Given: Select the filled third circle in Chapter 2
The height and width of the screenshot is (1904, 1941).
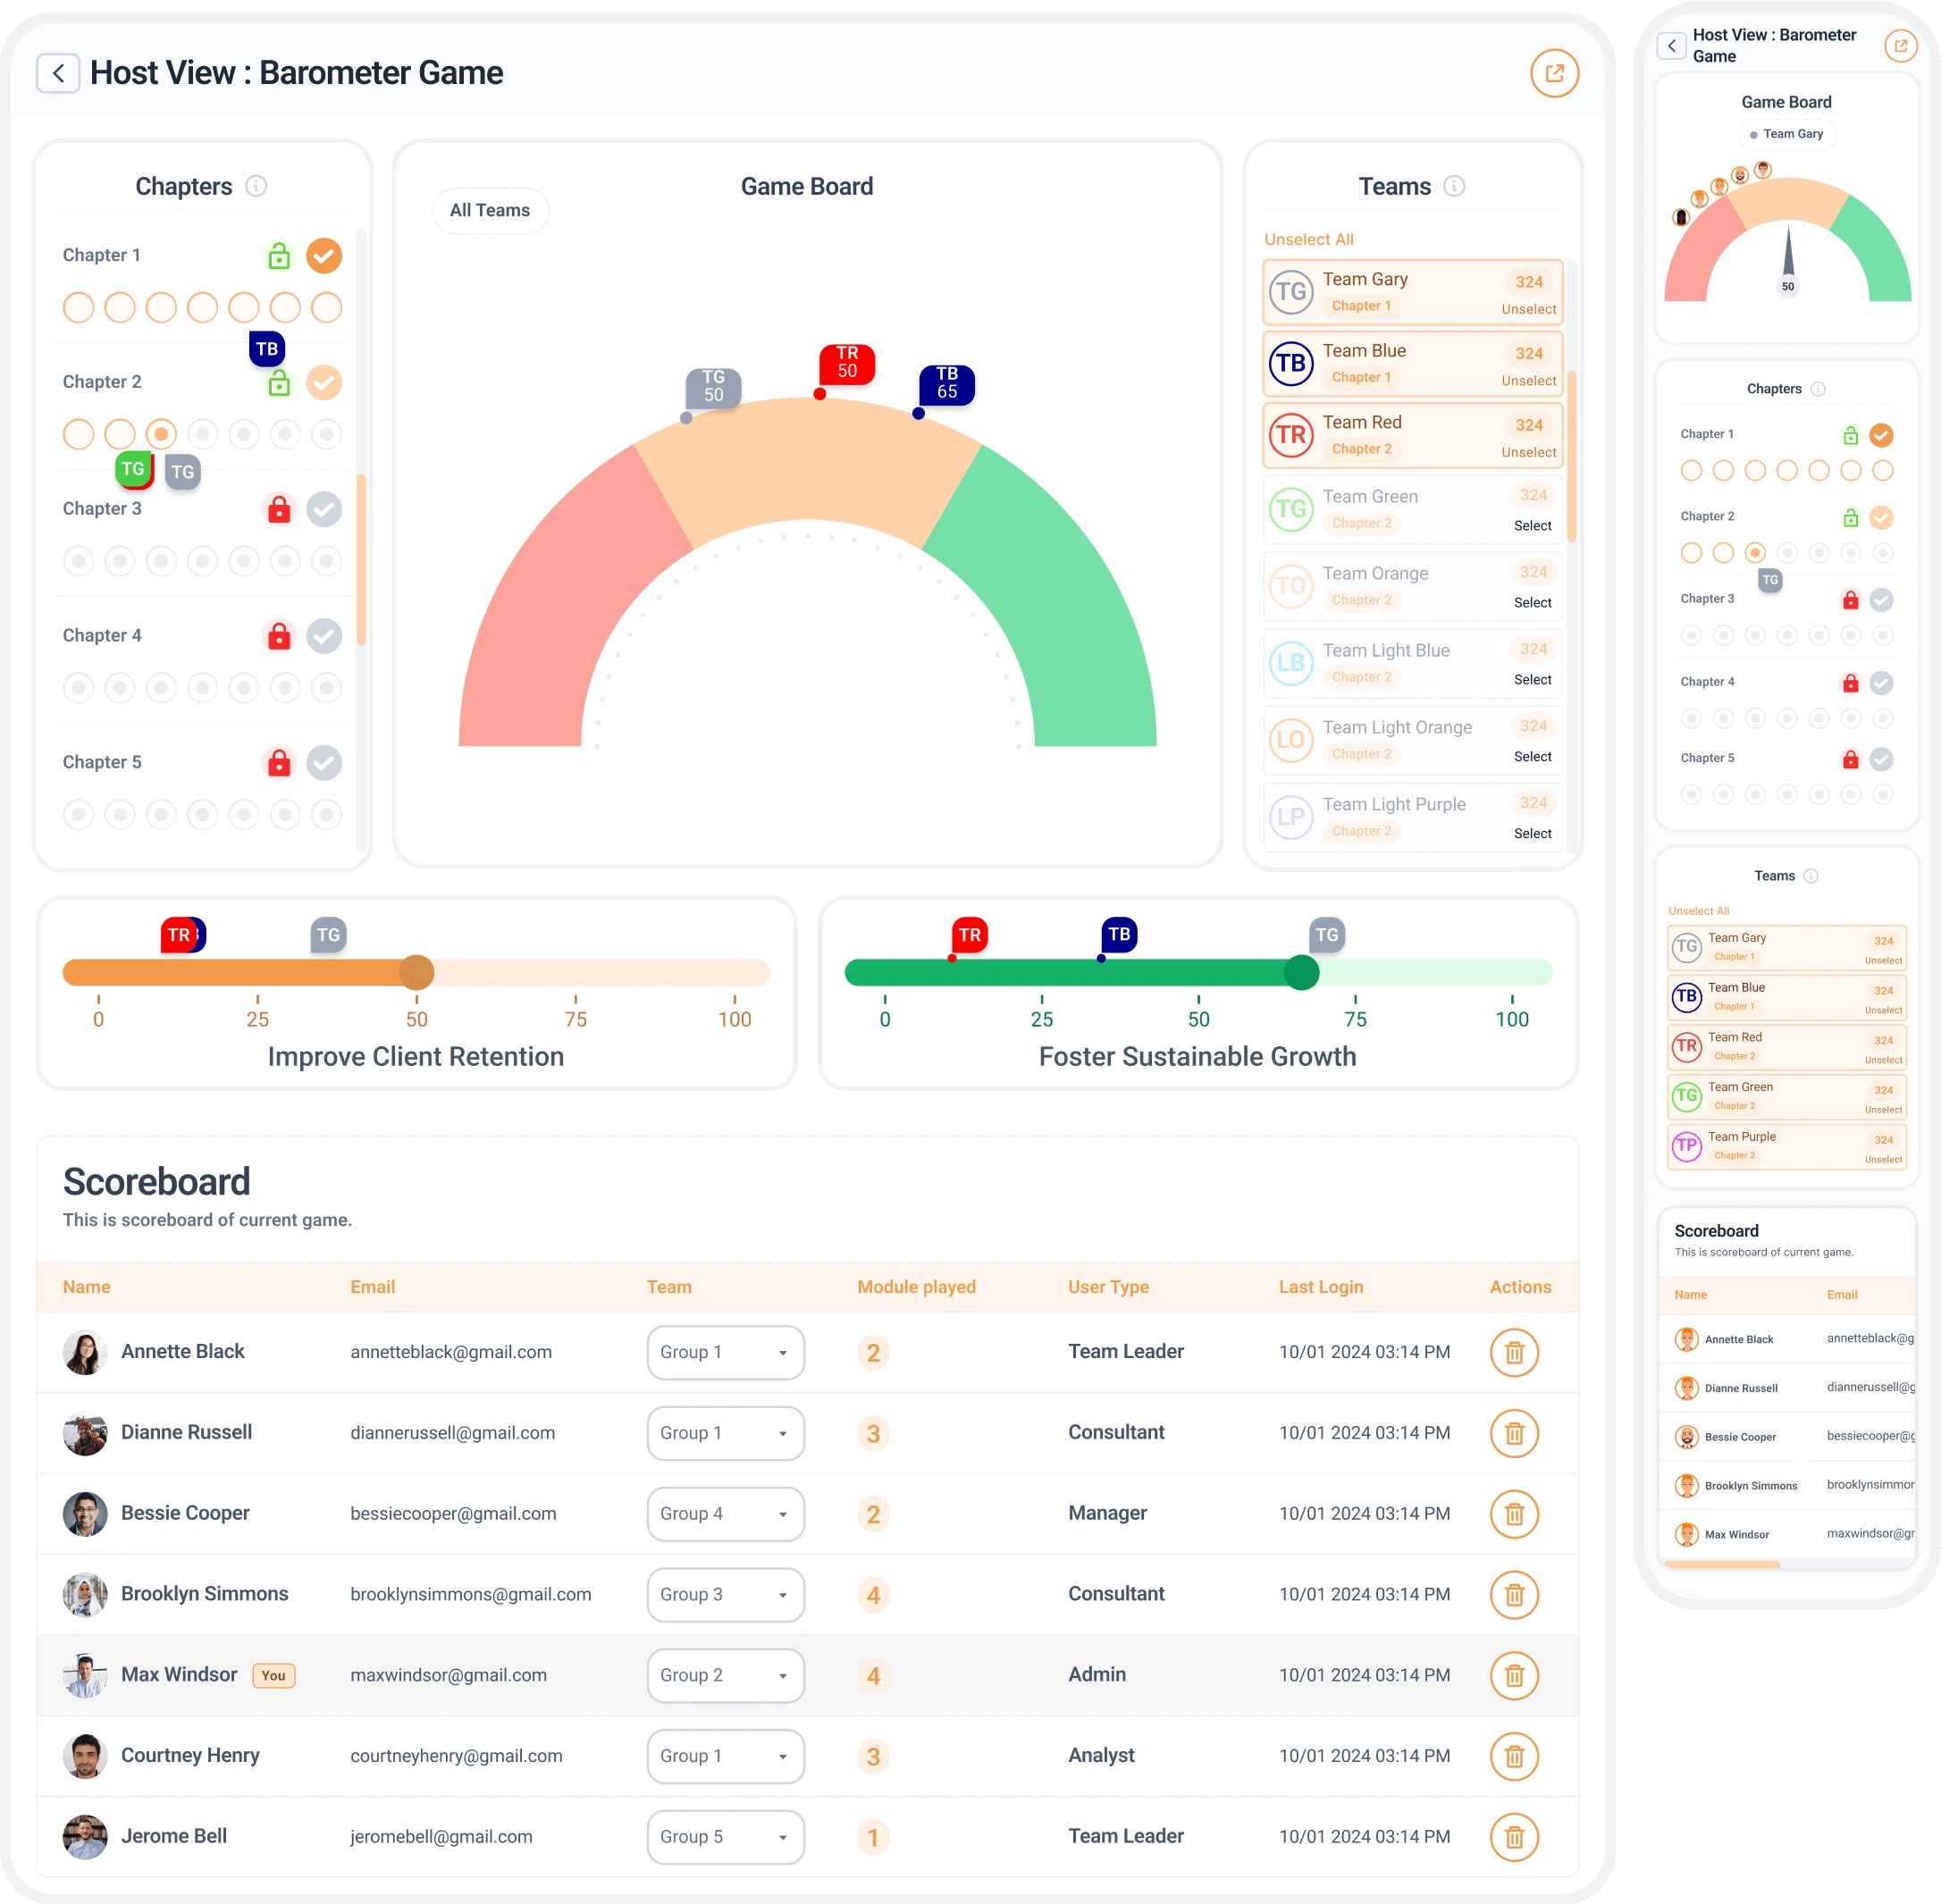Looking at the screenshot, I should coord(161,434).
